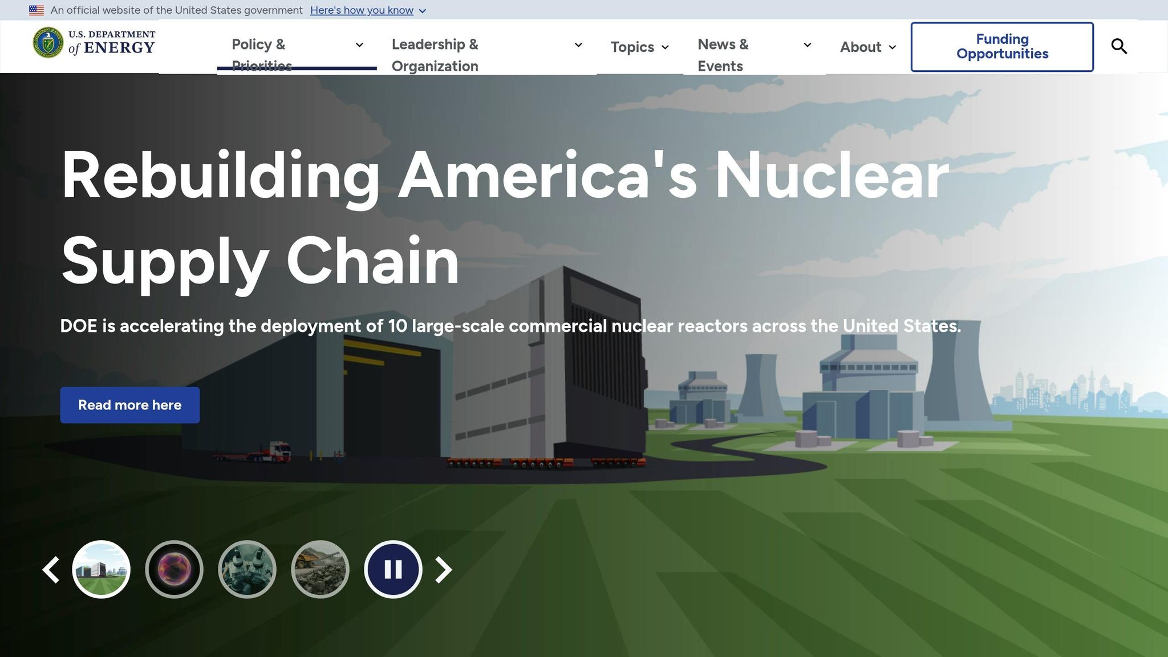Expand the government banner chevron
Screen dimensions: 1168x657
point(422,11)
